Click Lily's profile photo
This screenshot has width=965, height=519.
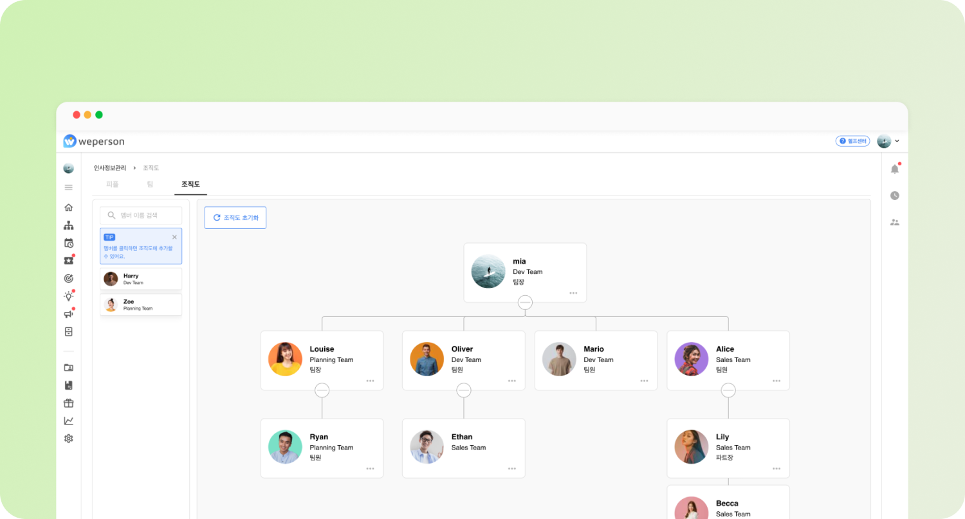[x=692, y=447]
